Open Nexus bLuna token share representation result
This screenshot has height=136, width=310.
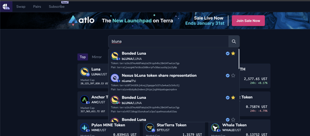click(159, 76)
